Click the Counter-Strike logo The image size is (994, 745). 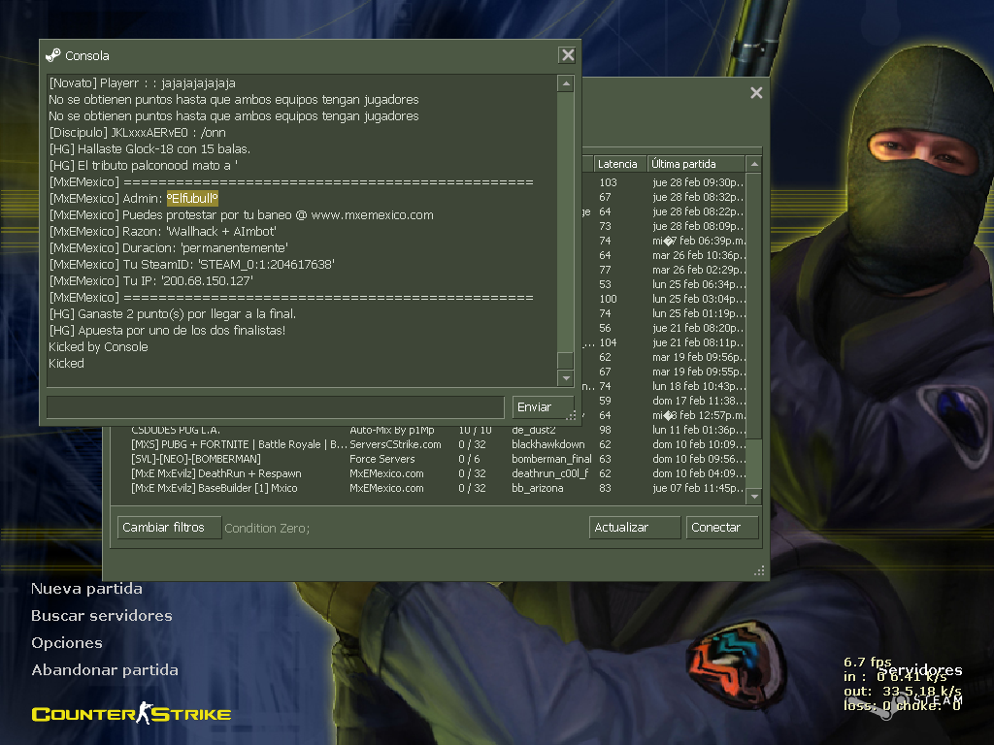131,713
